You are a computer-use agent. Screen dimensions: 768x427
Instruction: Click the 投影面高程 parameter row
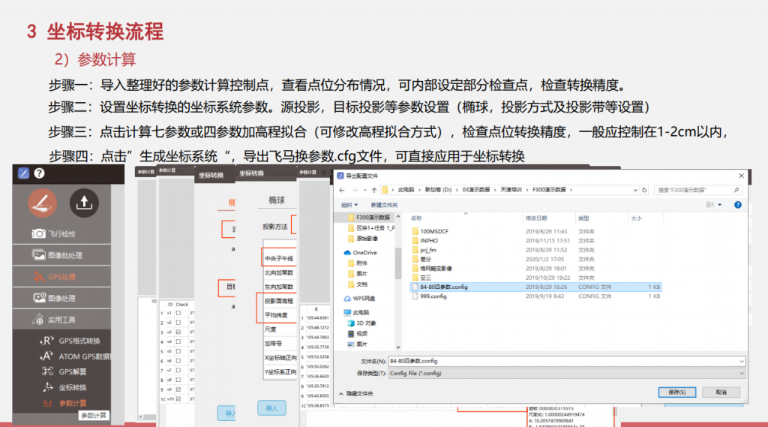(x=280, y=301)
